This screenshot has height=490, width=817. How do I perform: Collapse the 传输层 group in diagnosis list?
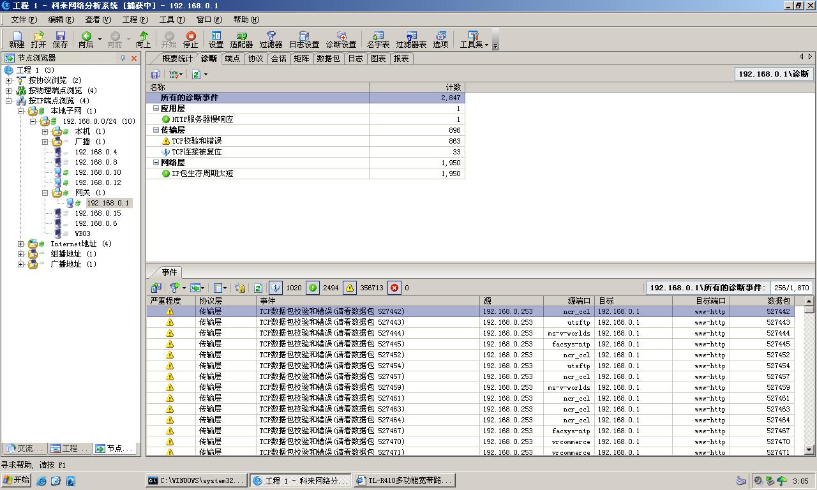[x=156, y=130]
